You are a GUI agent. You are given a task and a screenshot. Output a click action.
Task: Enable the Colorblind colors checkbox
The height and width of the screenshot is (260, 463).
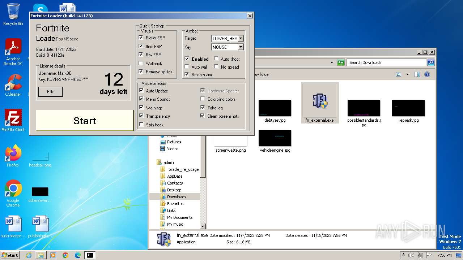coord(203,99)
